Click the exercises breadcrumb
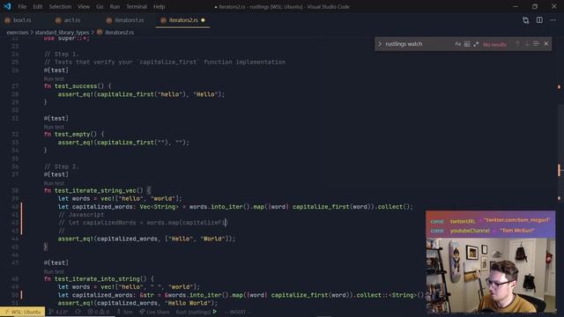Screen dimensions: 564x317 pyautogui.click(x=18, y=33)
